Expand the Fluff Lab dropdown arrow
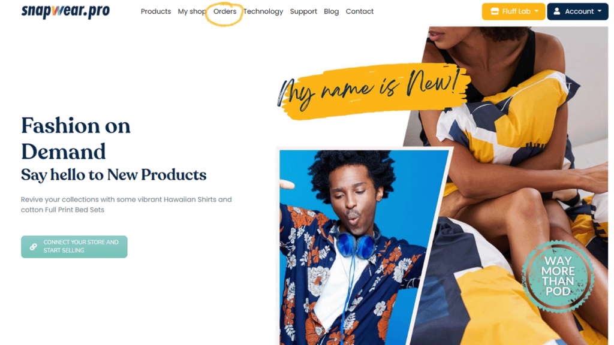This screenshot has height=345, width=614. click(x=537, y=11)
